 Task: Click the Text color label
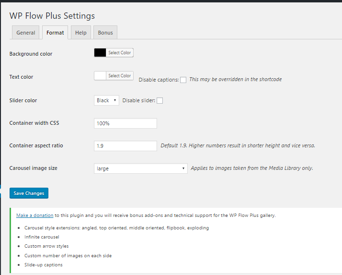(21, 77)
